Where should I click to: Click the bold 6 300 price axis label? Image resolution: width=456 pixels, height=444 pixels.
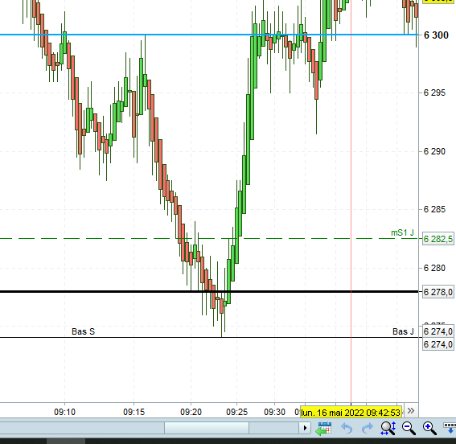coord(436,35)
